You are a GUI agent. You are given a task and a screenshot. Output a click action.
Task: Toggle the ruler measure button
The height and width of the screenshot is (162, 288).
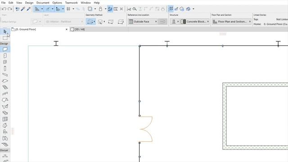coord(58,9)
